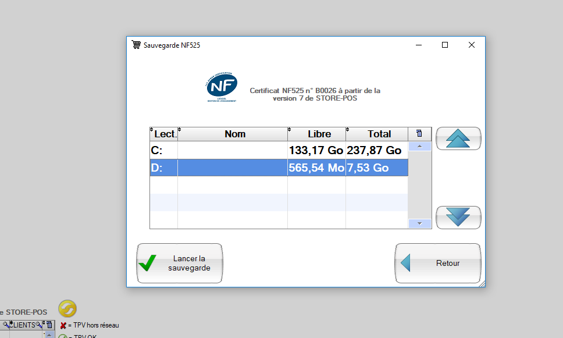Click the NF certification logo
The height and width of the screenshot is (338, 563).
pyautogui.click(x=221, y=86)
